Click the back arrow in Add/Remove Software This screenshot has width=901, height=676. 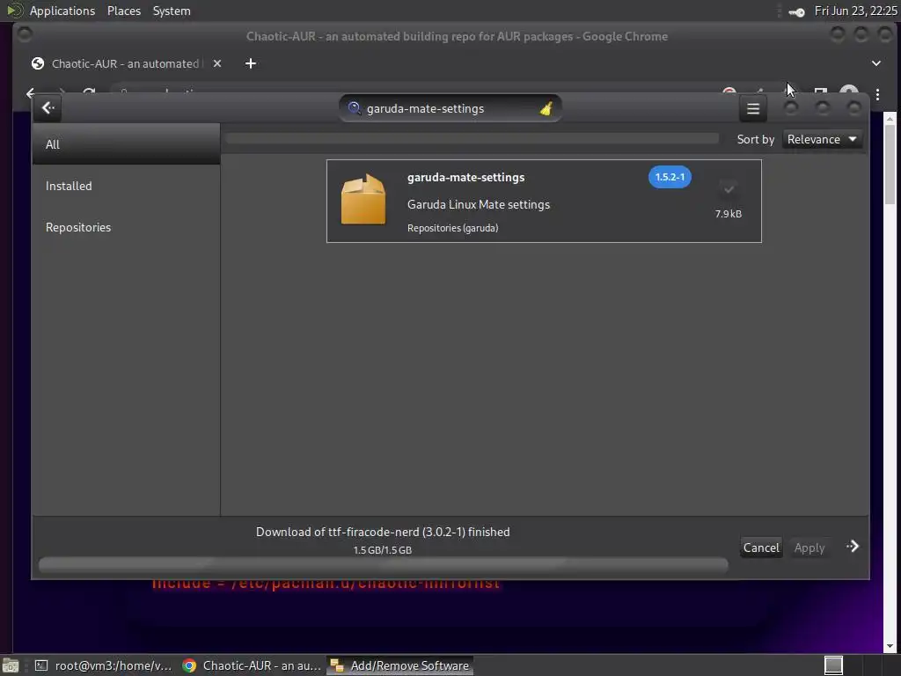tap(48, 108)
